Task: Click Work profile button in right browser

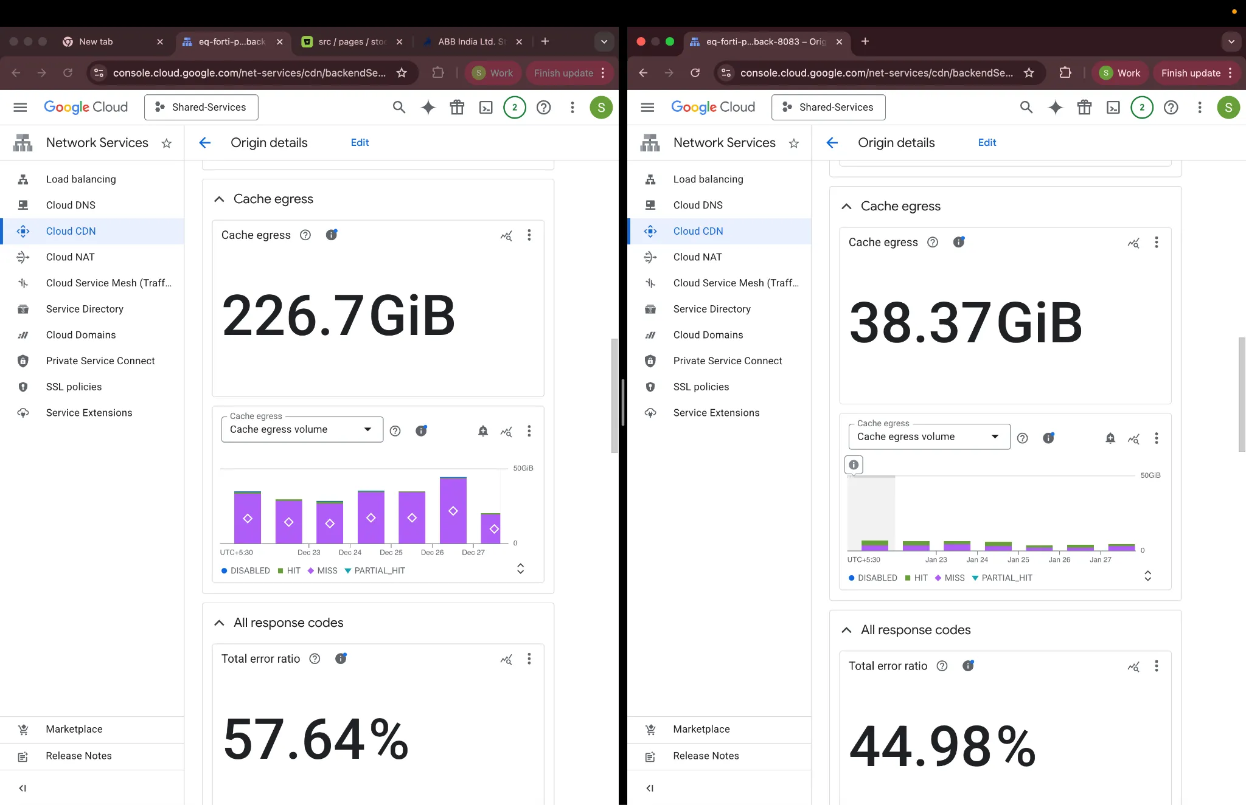Action: coord(1120,73)
